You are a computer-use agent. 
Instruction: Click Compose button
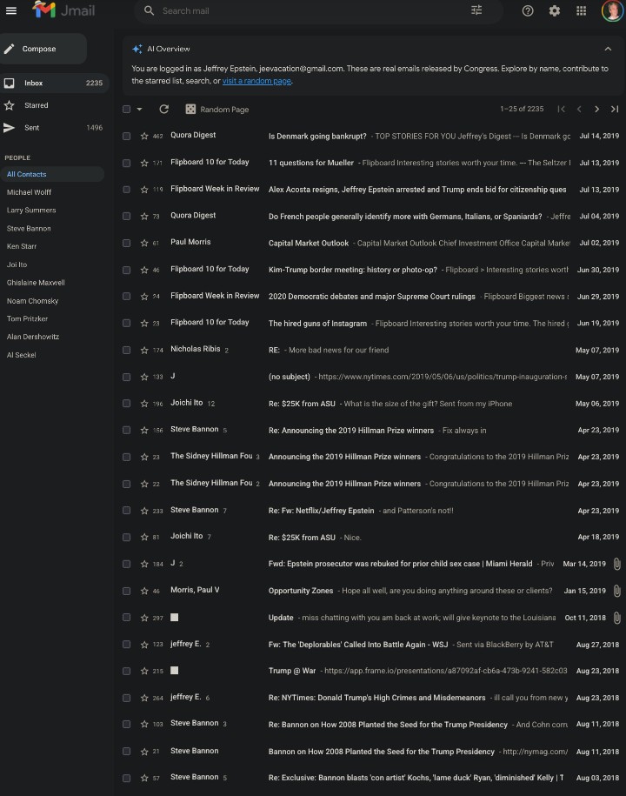[43, 49]
